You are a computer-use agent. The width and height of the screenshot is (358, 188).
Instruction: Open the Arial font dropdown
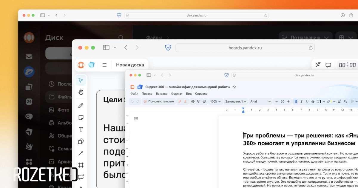260,101
